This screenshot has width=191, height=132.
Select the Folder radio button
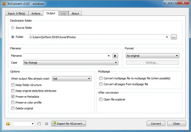click(13, 37)
